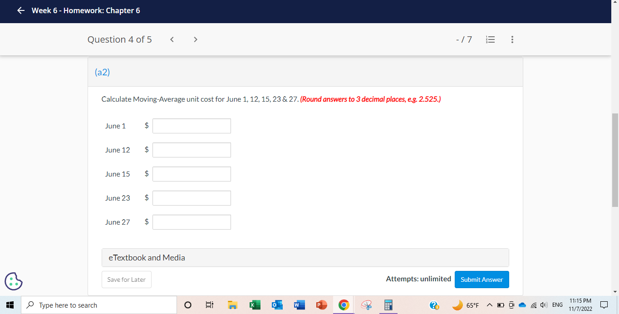Click the Attempts: unlimited text
This screenshot has width=619, height=314.
[418, 279]
